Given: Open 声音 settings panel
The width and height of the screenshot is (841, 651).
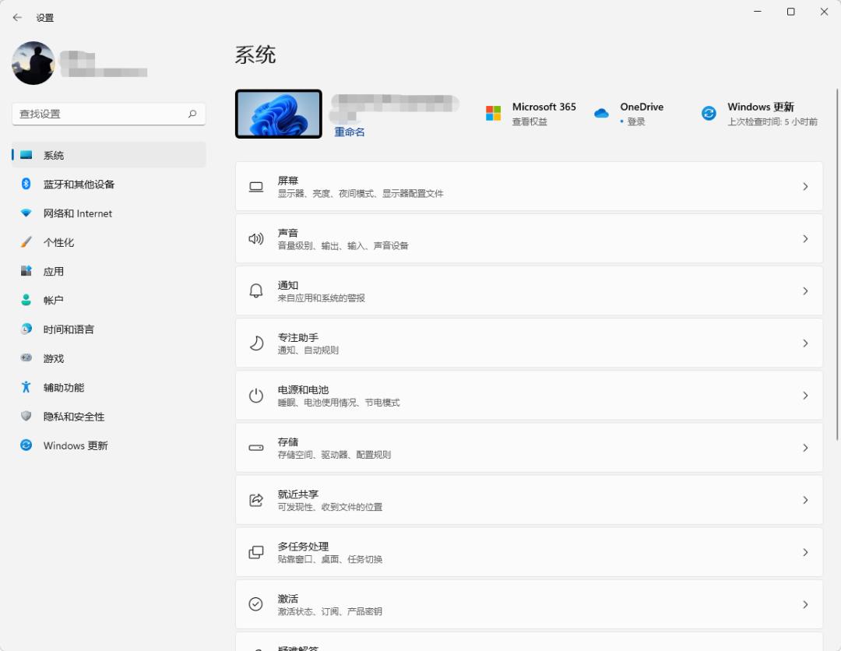Looking at the screenshot, I should pyautogui.click(x=530, y=238).
